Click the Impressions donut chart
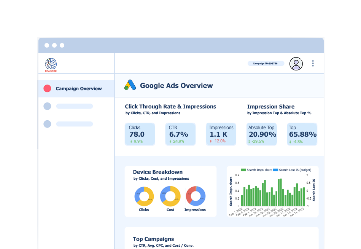Image resolution: width=361 pixels, height=249 pixels. coord(196,196)
